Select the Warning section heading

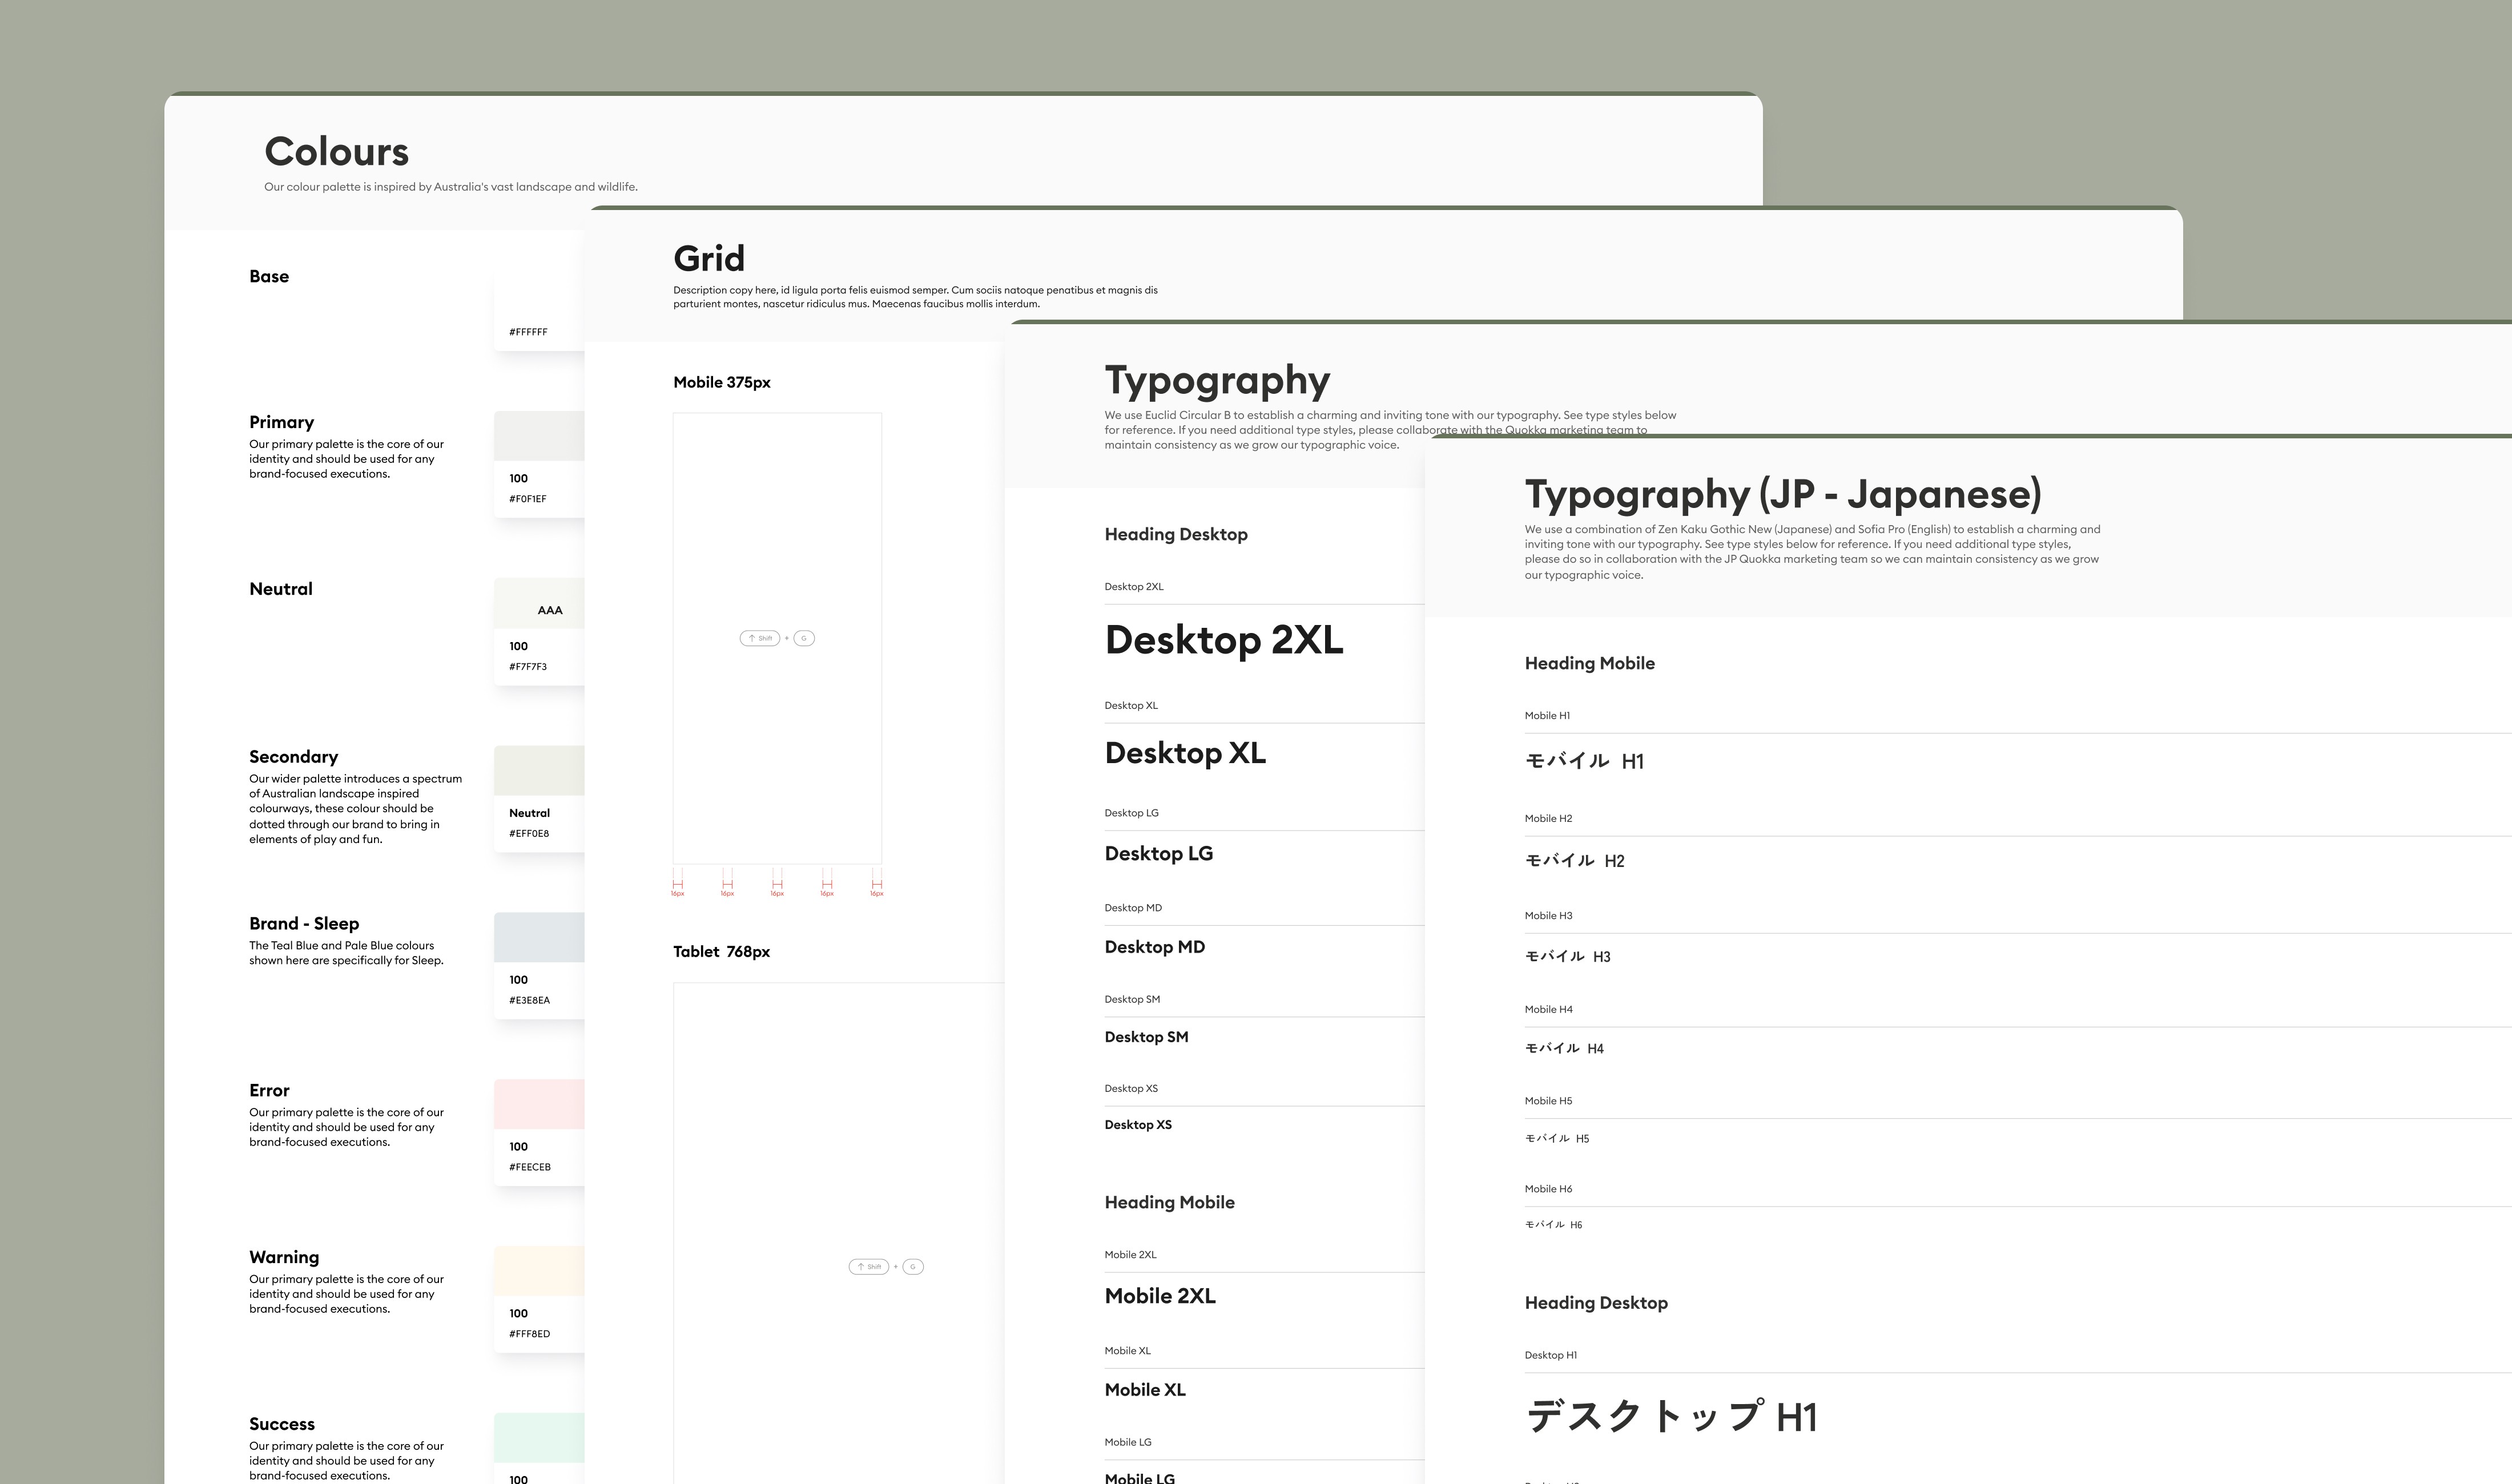click(284, 1258)
